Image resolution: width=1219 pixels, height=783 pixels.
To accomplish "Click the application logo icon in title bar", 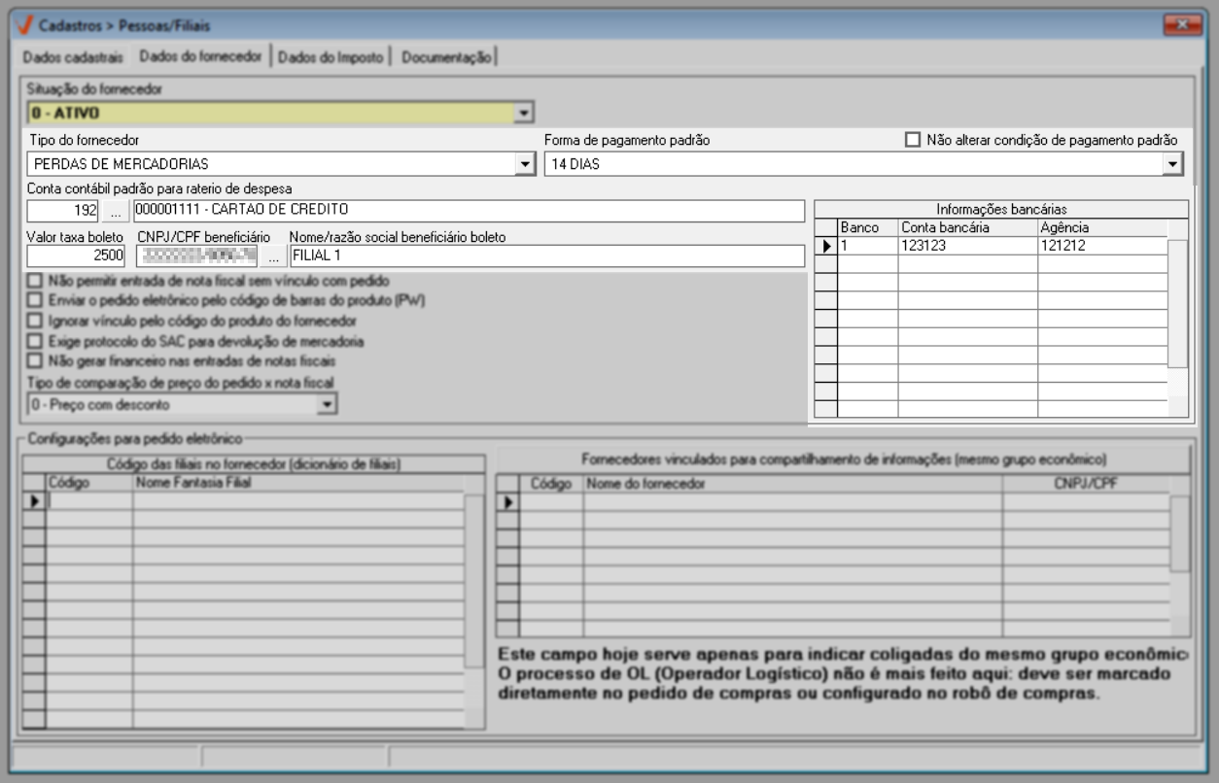I will click(x=24, y=25).
